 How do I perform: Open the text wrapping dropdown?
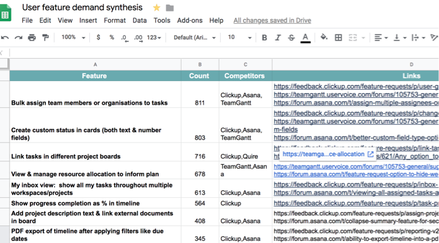419,38
